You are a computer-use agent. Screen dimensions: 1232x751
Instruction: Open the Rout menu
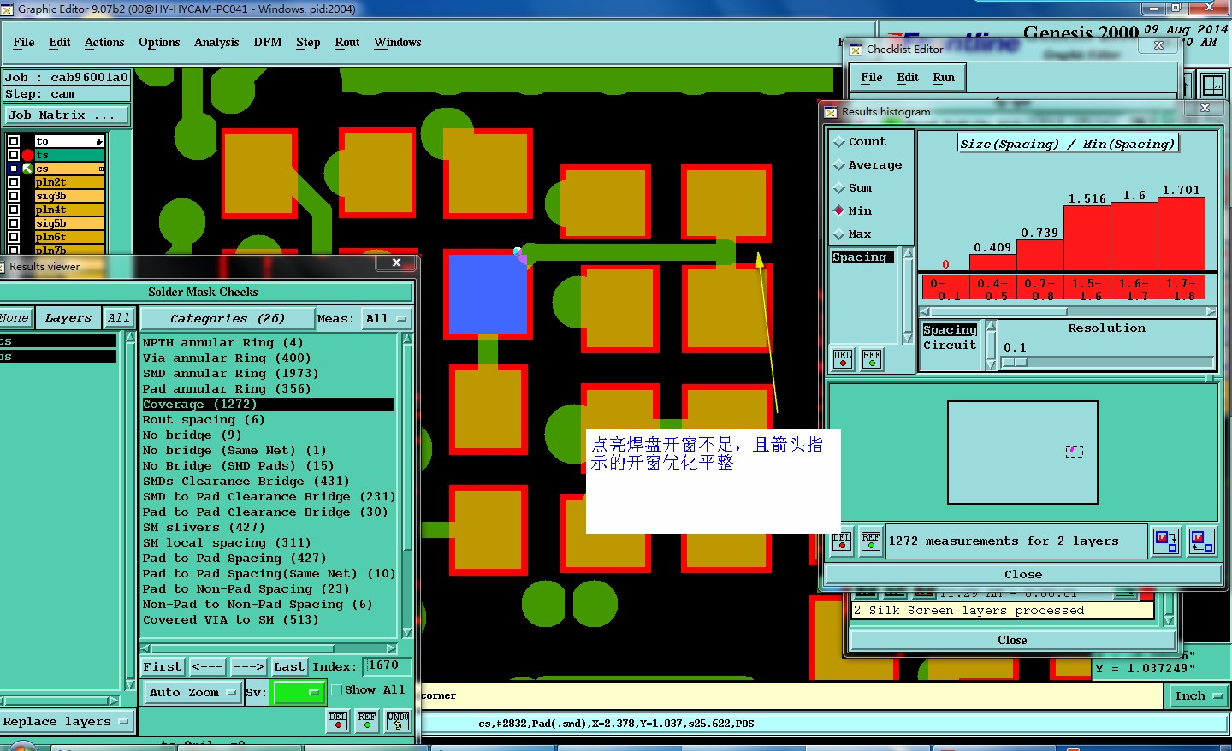click(x=347, y=42)
